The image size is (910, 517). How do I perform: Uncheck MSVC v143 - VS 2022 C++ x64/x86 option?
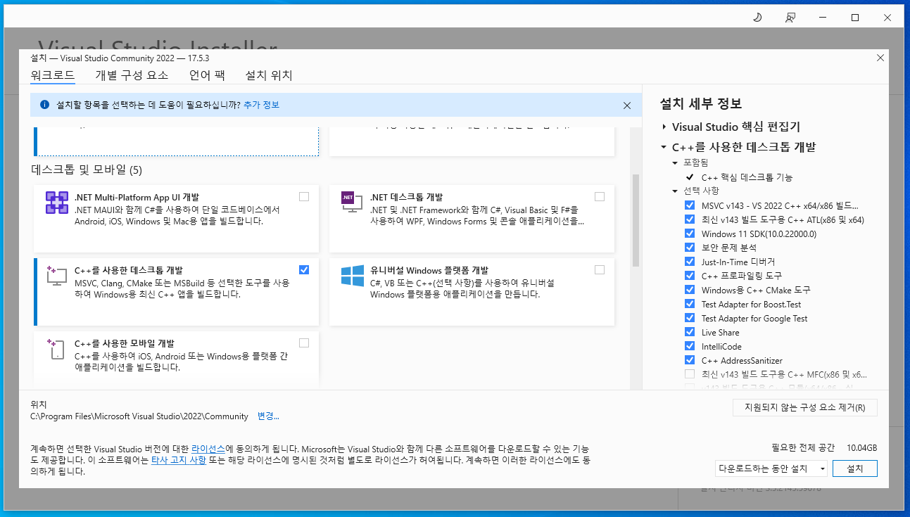click(x=690, y=205)
